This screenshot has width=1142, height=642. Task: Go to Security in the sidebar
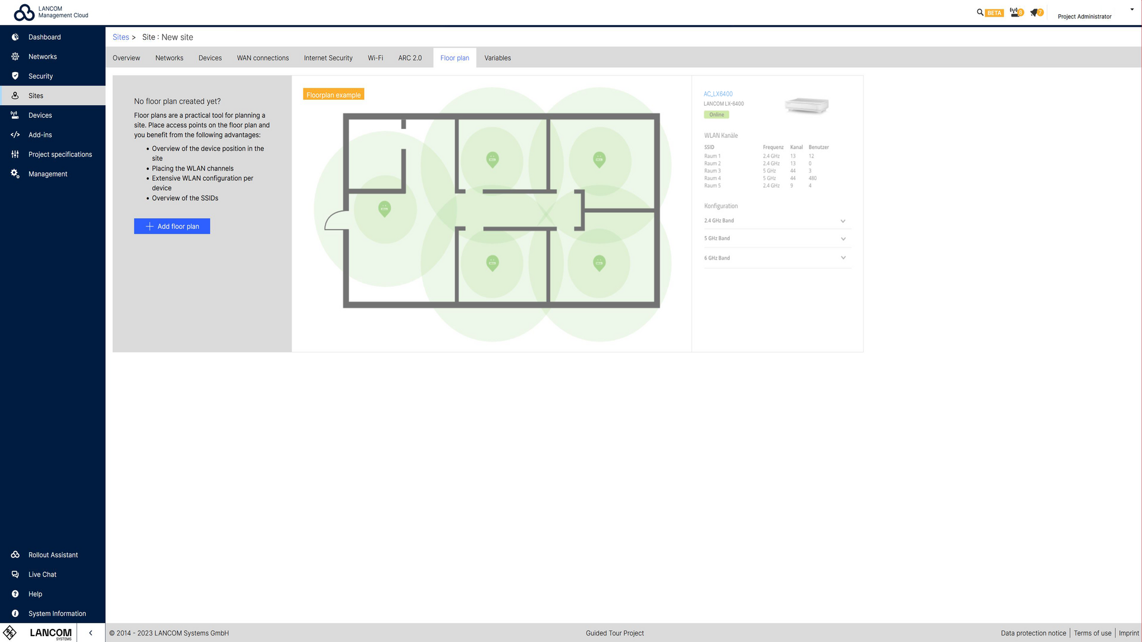tap(40, 76)
